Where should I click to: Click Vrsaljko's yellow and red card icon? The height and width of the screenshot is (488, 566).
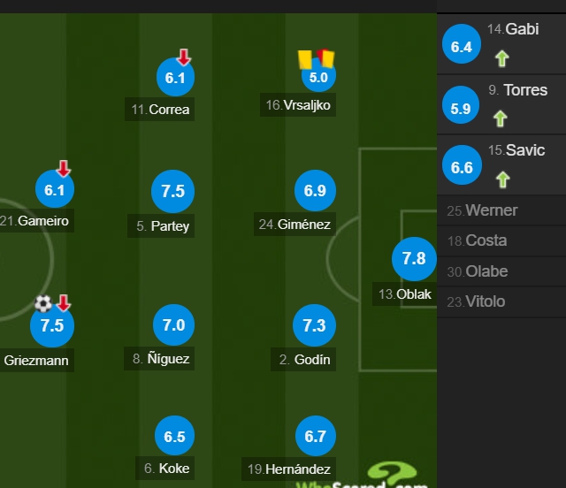[x=317, y=59]
